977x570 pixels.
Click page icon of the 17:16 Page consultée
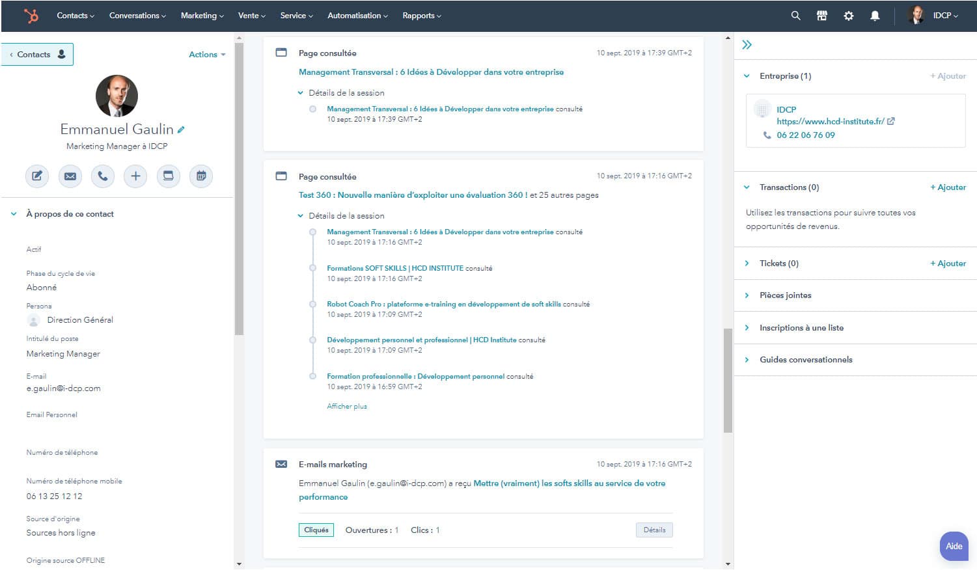281,176
